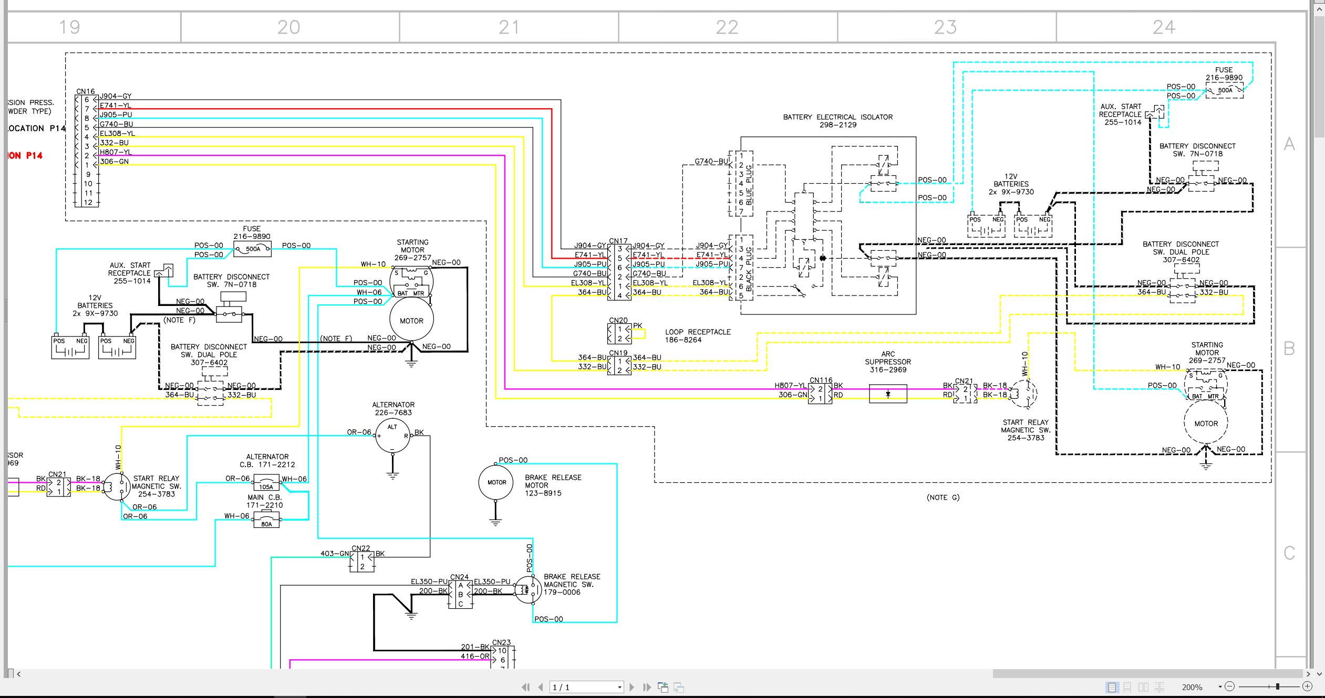This screenshot has height=698, width=1325.
Task: Click the E741-YL wire label at CN16
Action: [x=115, y=105]
